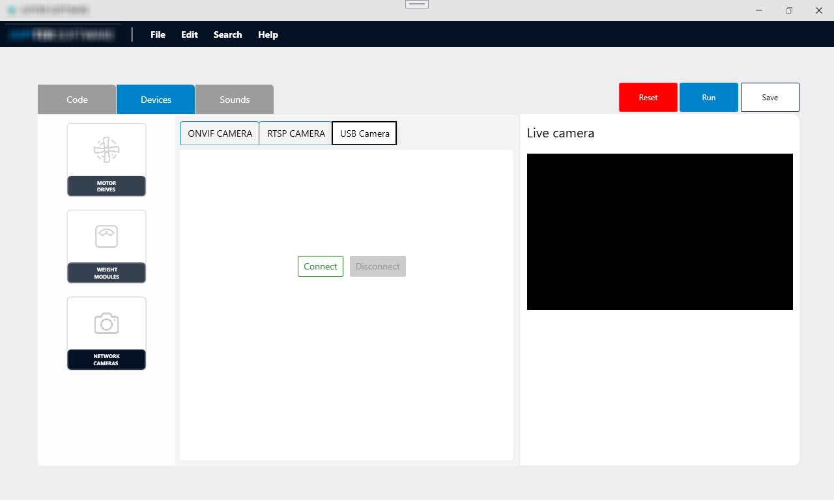Click the Motor Drives label bar
834x500 pixels.
point(106,186)
